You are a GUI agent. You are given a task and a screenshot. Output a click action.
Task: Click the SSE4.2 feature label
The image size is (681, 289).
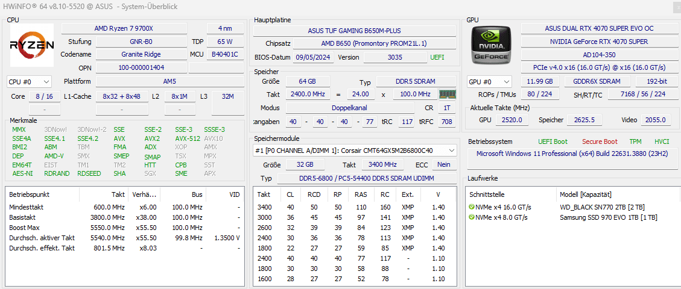[87, 138]
